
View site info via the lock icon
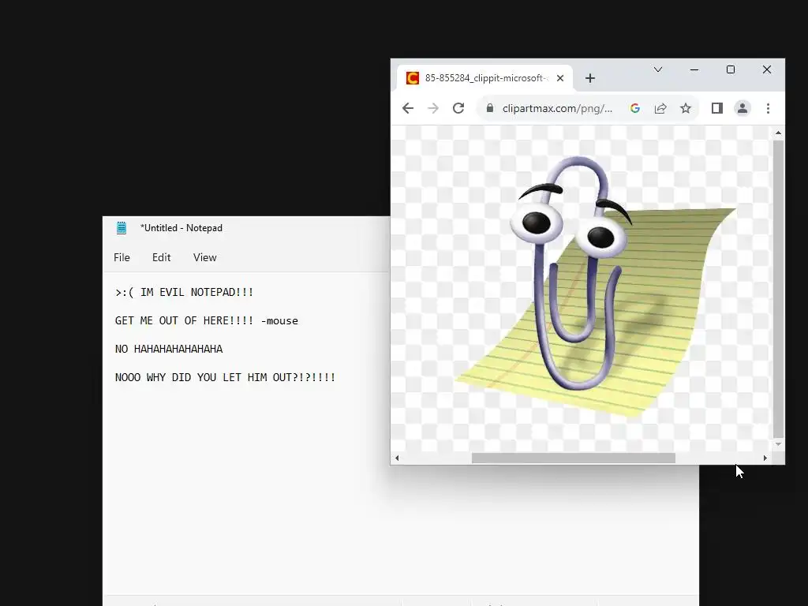tap(490, 108)
